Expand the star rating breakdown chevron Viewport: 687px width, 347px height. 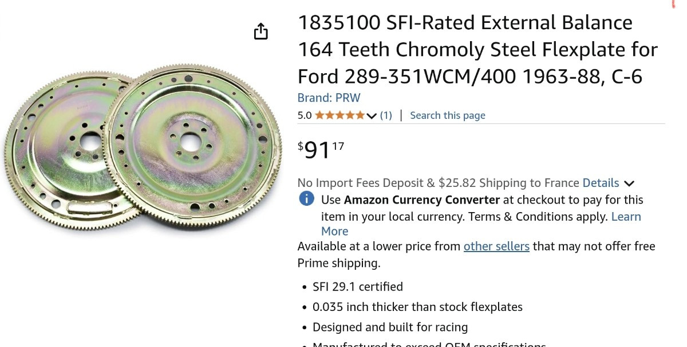[x=372, y=116]
